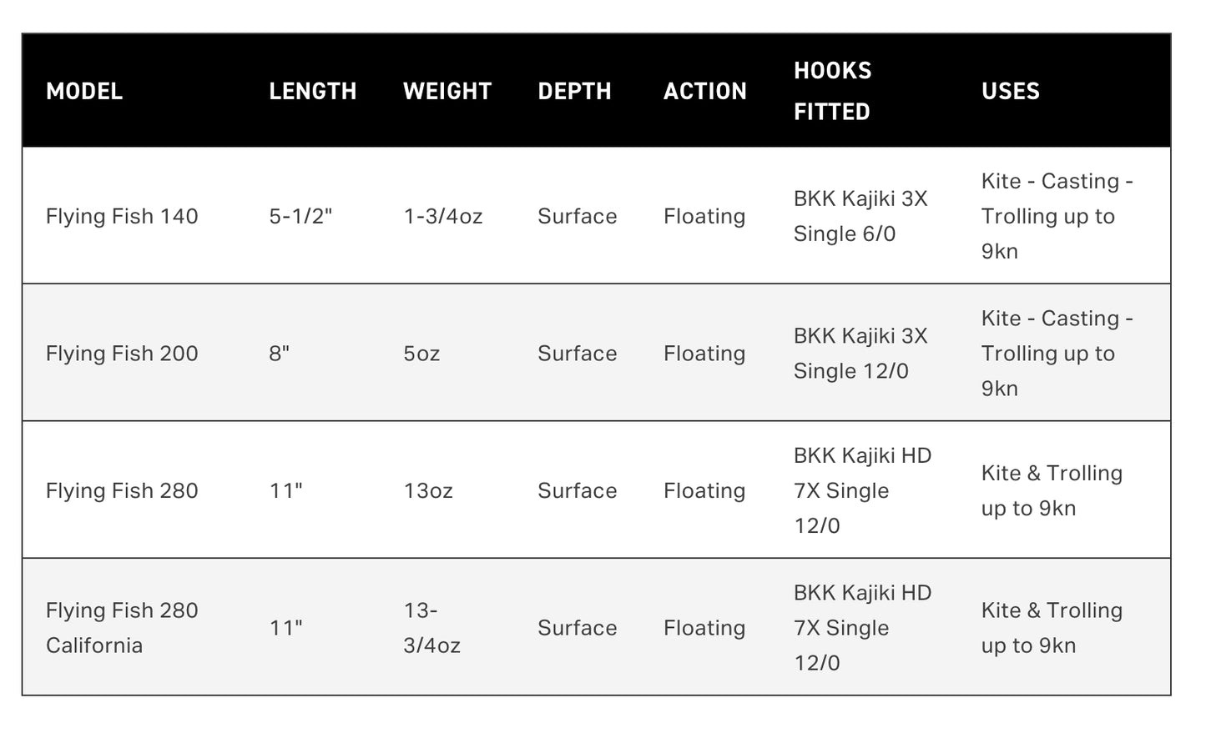
Task: Click the LENGTH column header
Action: pos(312,91)
